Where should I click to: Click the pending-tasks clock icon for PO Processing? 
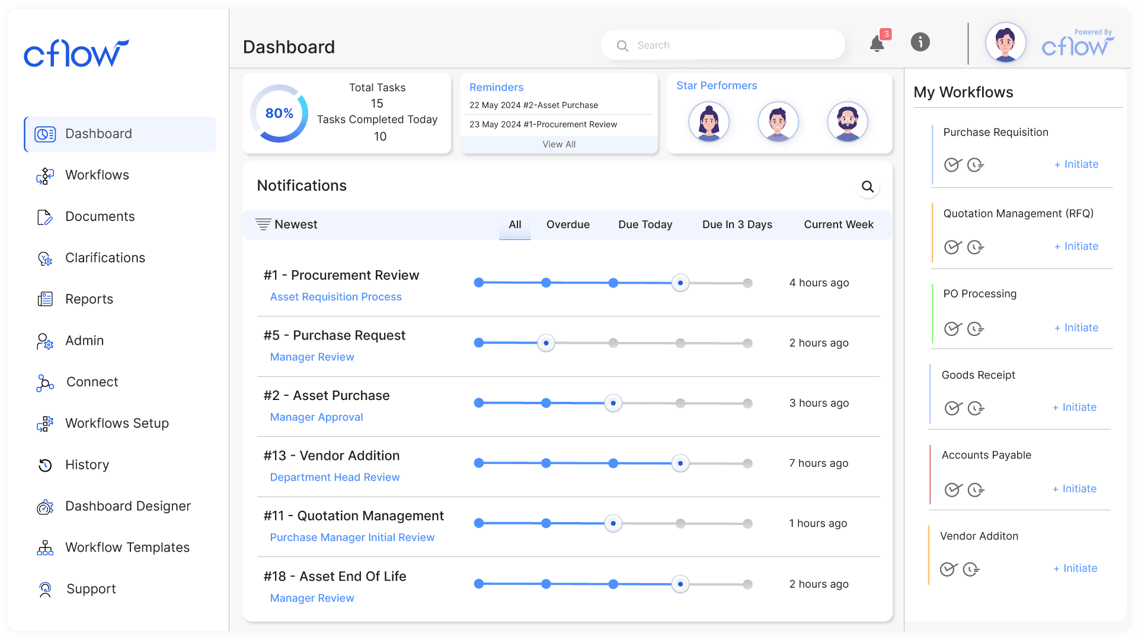pyautogui.click(x=976, y=328)
